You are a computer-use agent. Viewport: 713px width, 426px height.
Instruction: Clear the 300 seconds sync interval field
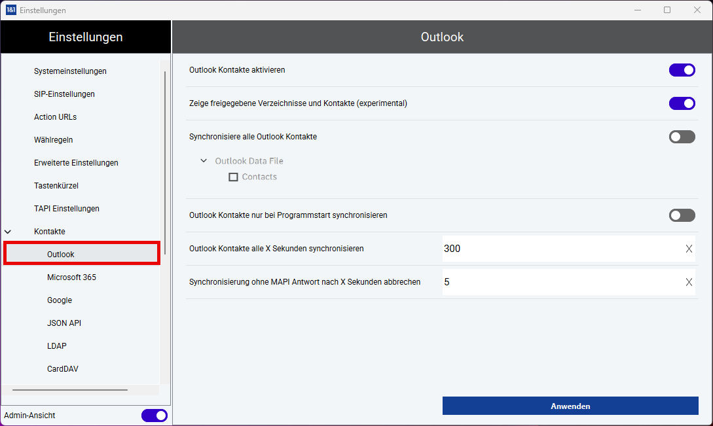pyautogui.click(x=688, y=249)
